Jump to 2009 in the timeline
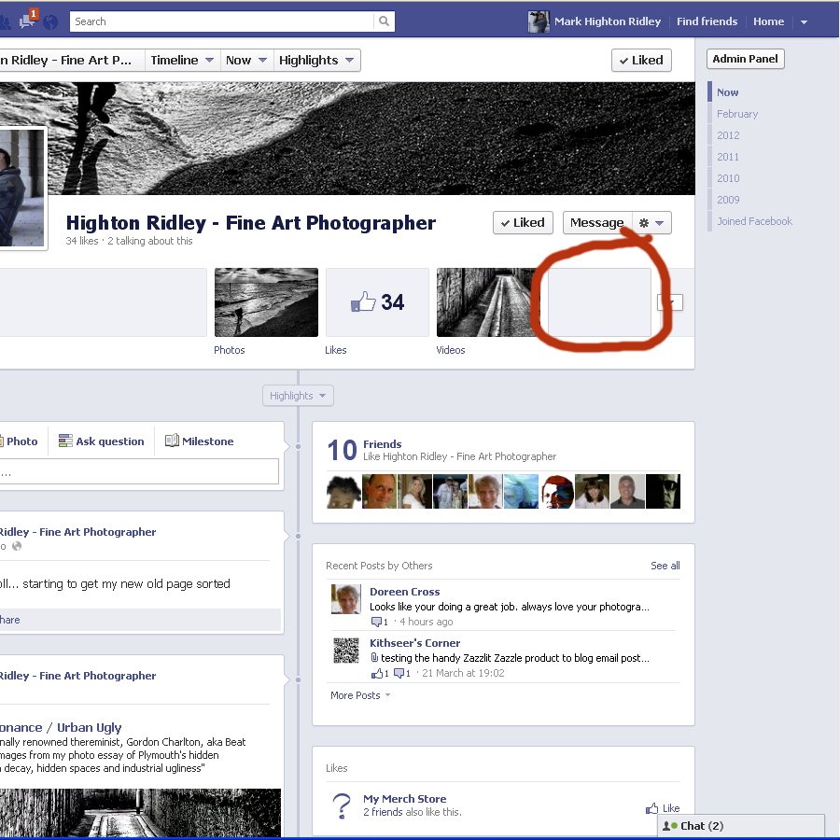Screen dimensions: 840x840 coord(728,200)
